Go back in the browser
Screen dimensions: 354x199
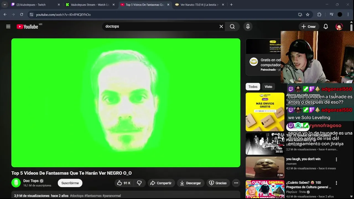coord(5,15)
